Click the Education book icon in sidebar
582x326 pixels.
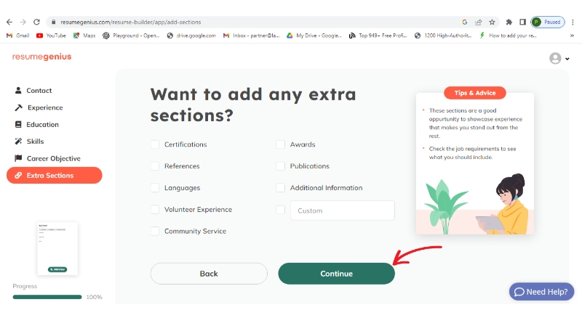pyautogui.click(x=18, y=124)
